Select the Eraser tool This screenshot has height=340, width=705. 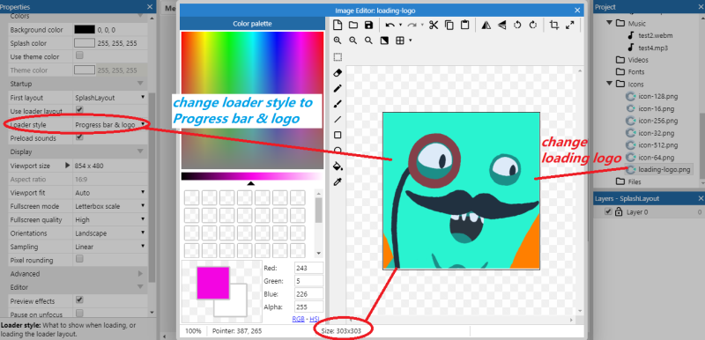click(x=338, y=73)
